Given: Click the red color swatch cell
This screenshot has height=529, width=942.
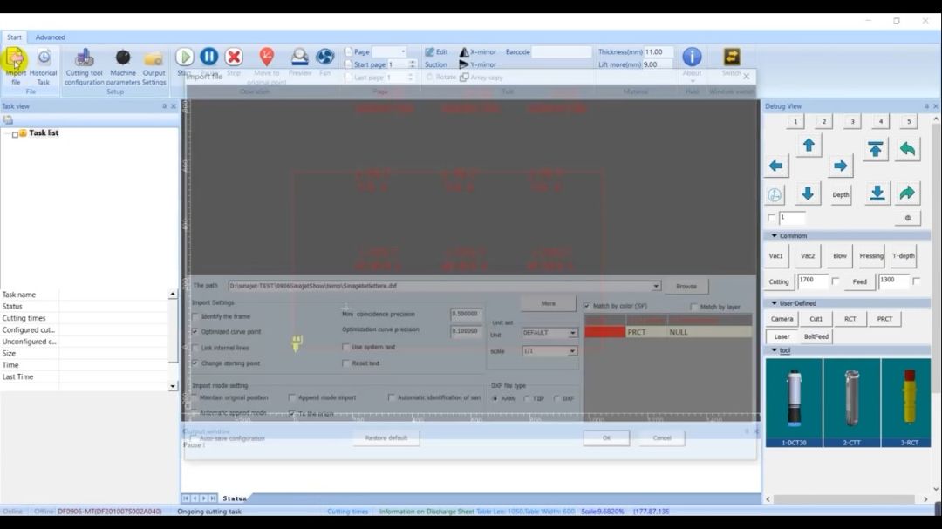Looking at the screenshot, I should (604, 332).
